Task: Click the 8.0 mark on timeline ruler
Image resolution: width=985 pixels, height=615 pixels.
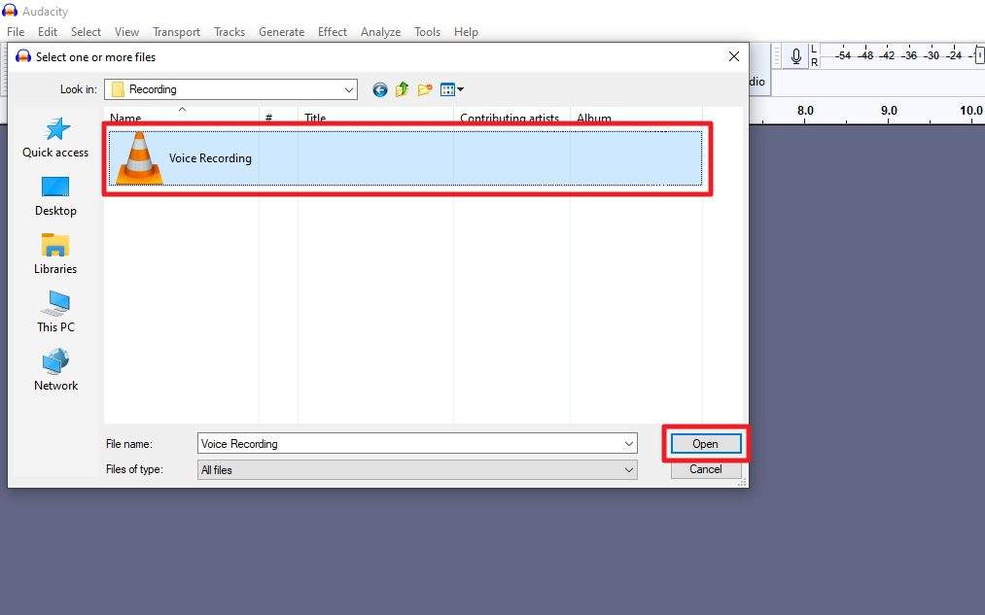Action: click(805, 111)
